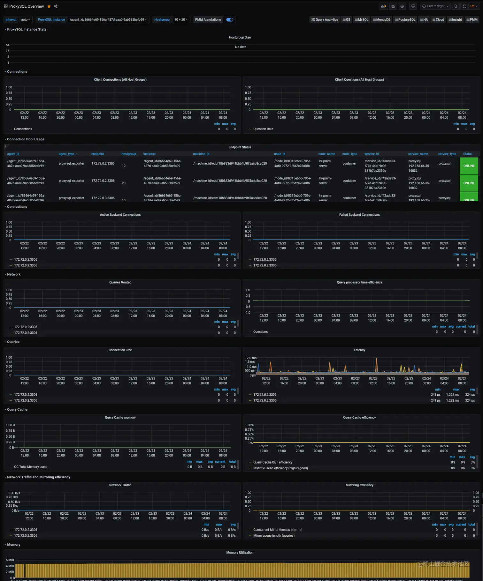Toggle Query Cache GET efficiency legend series
This screenshot has width=483, height=581.
(273, 462)
